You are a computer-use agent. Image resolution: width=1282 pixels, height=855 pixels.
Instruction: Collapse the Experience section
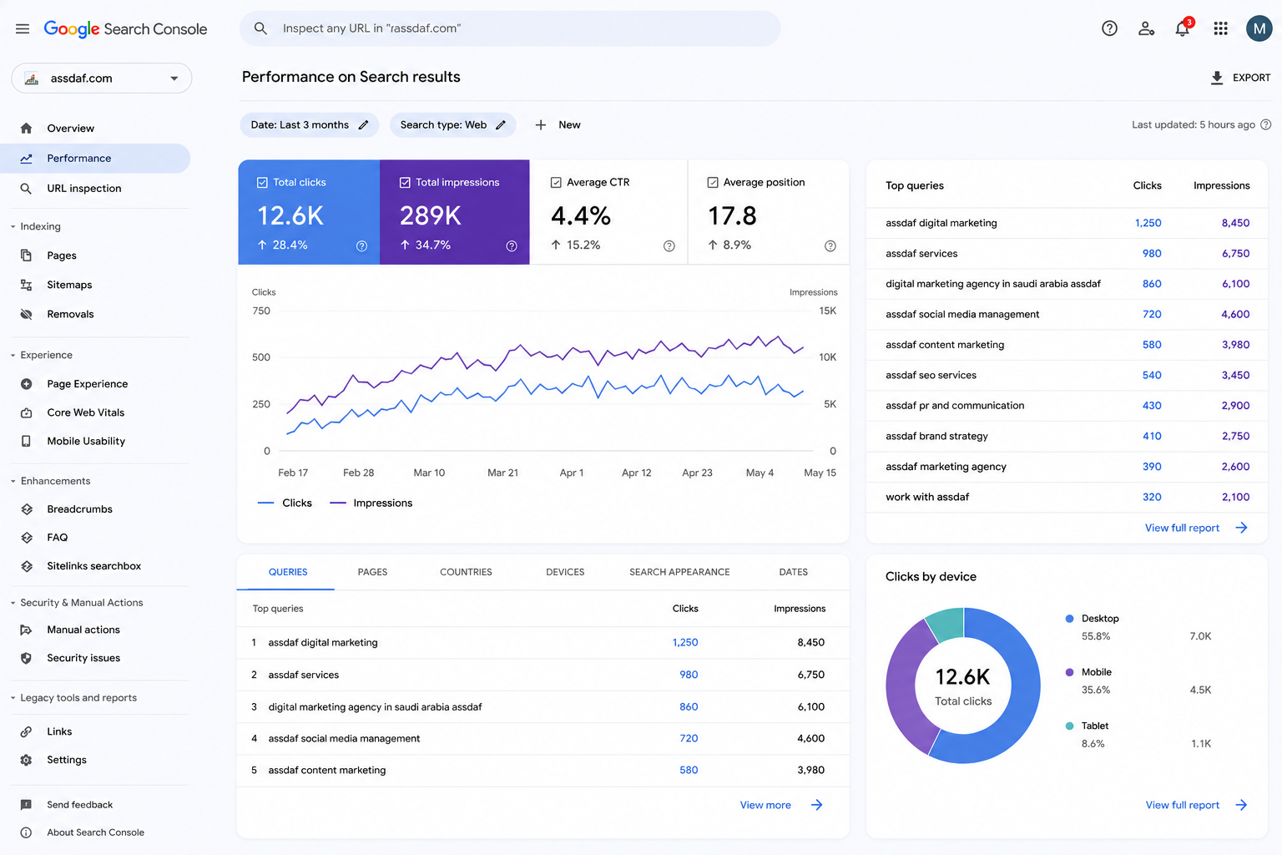coord(13,355)
